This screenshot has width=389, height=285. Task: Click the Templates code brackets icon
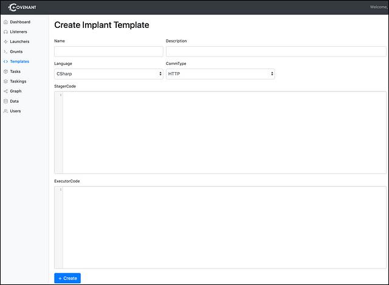pos(5,62)
